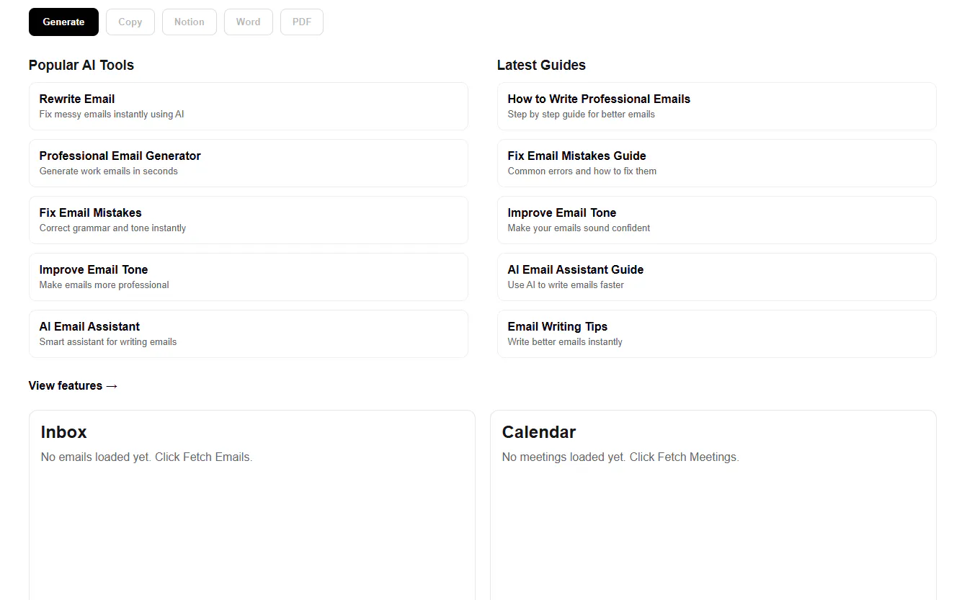Click 'Generate work emails in seconds' text
980x600 pixels.
[x=109, y=171]
